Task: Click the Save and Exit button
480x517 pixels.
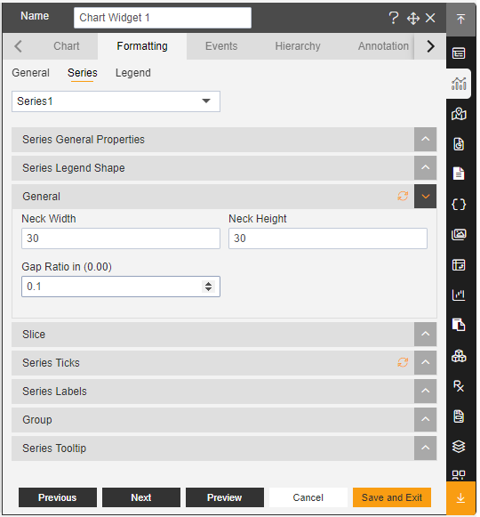Action: point(392,497)
